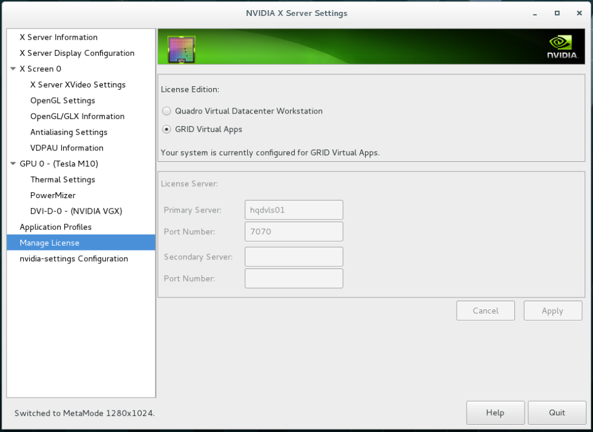
Task: Open Thermal Settings for the GPU
Action: click(63, 179)
